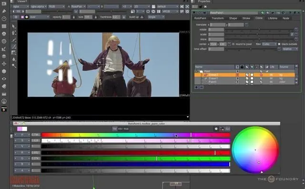Viewport: 305px width, 189px height.
Task: Click the pause icon in viewer controls
Action: 159,11
